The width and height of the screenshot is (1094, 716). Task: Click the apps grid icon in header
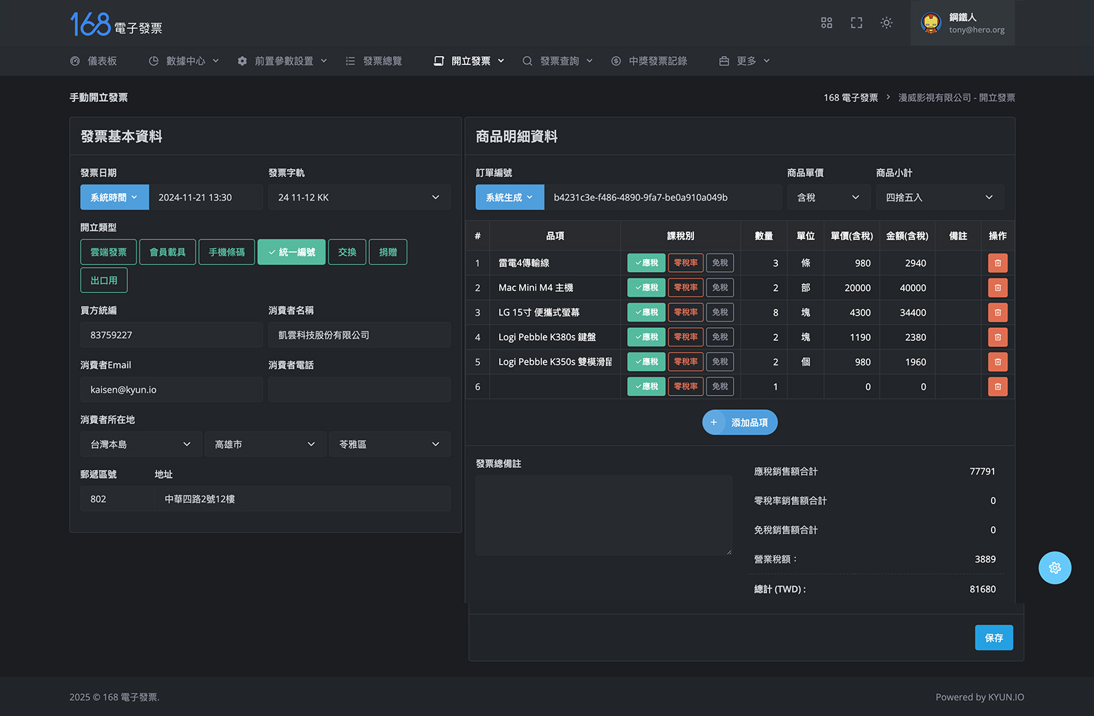coord(826,23)
